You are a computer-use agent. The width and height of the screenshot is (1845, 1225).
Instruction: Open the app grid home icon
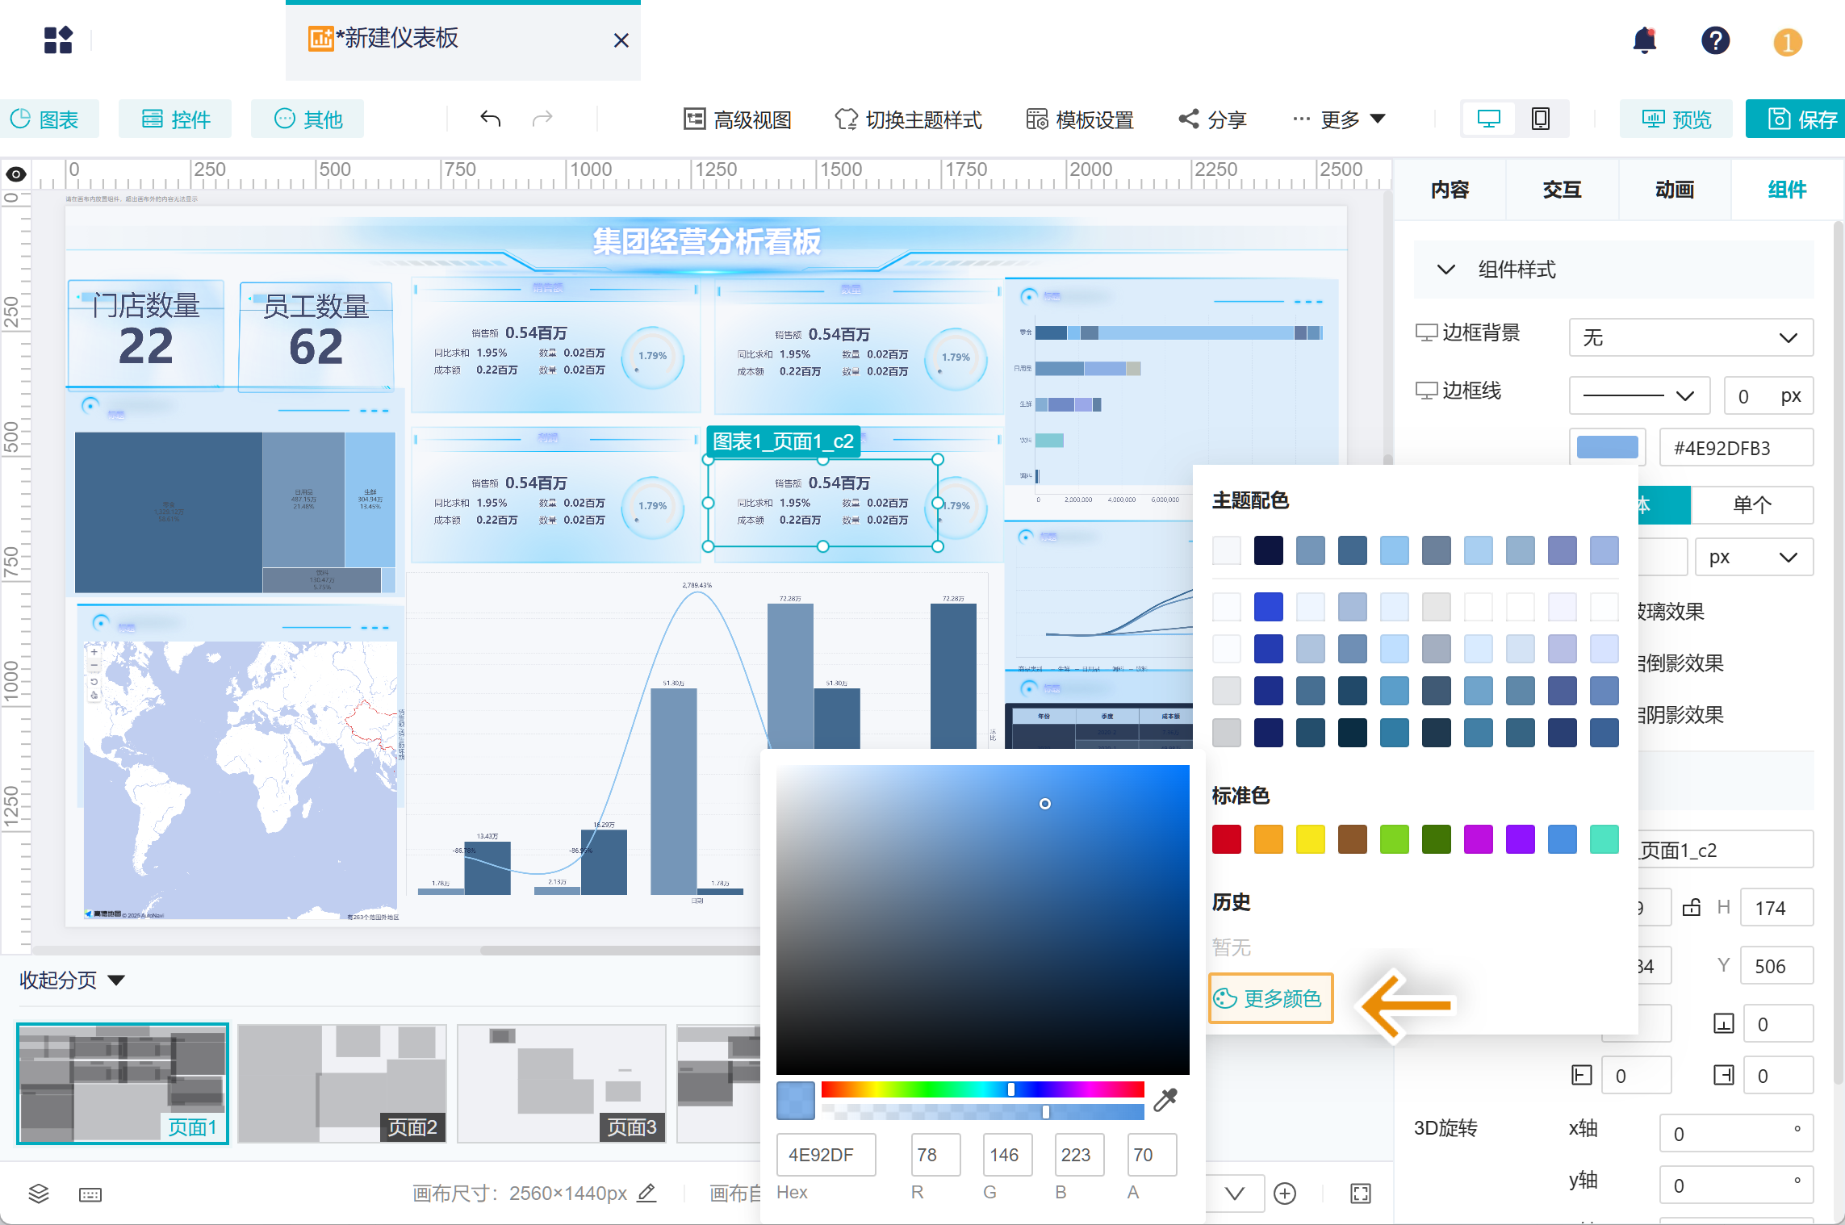coord(58,40)
